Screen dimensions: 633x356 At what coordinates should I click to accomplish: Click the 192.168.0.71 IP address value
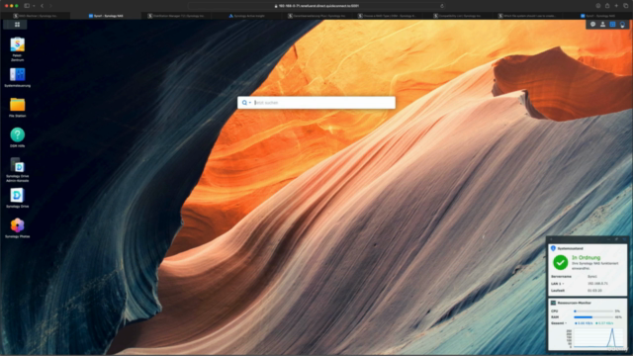click(x=597, y=284)
